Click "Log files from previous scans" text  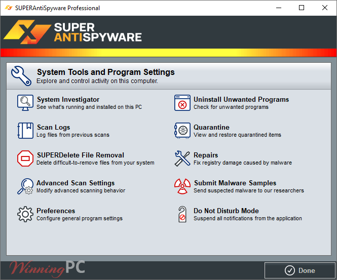click(73, 135)
